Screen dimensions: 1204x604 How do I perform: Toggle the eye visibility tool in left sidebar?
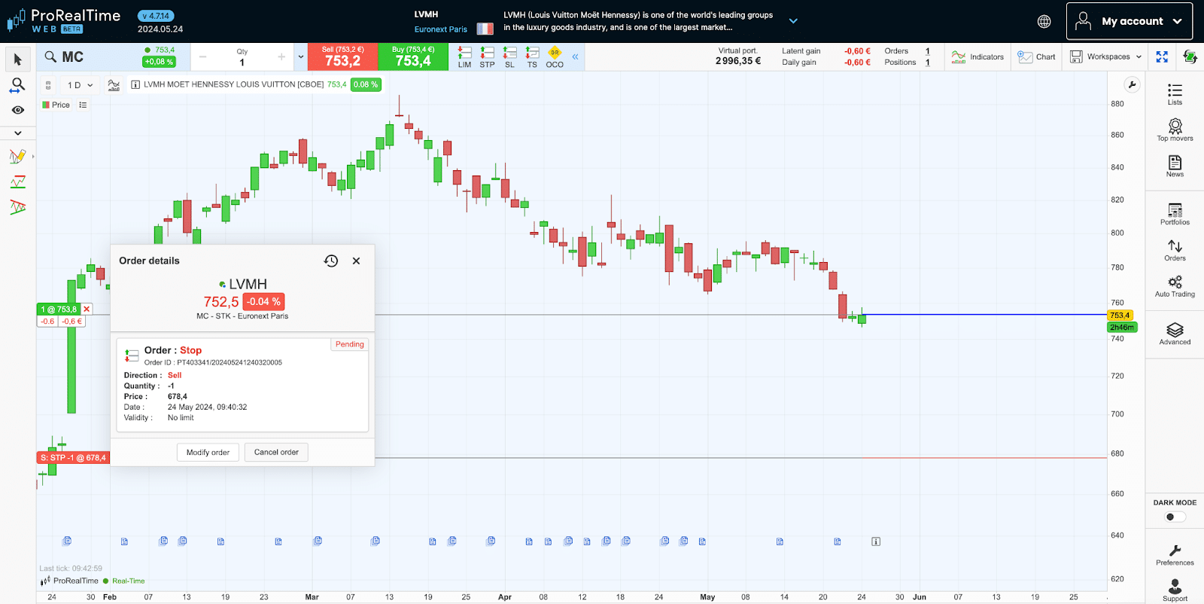(x=18, y=110)
